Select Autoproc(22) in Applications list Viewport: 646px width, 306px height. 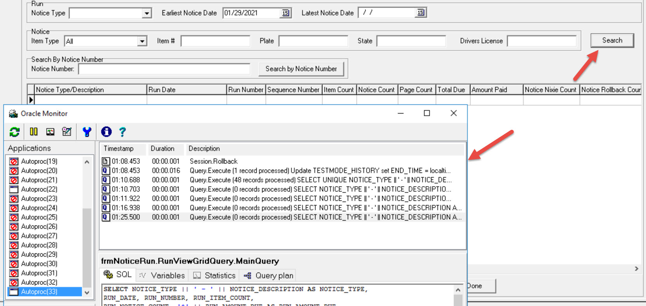[39, 189]
